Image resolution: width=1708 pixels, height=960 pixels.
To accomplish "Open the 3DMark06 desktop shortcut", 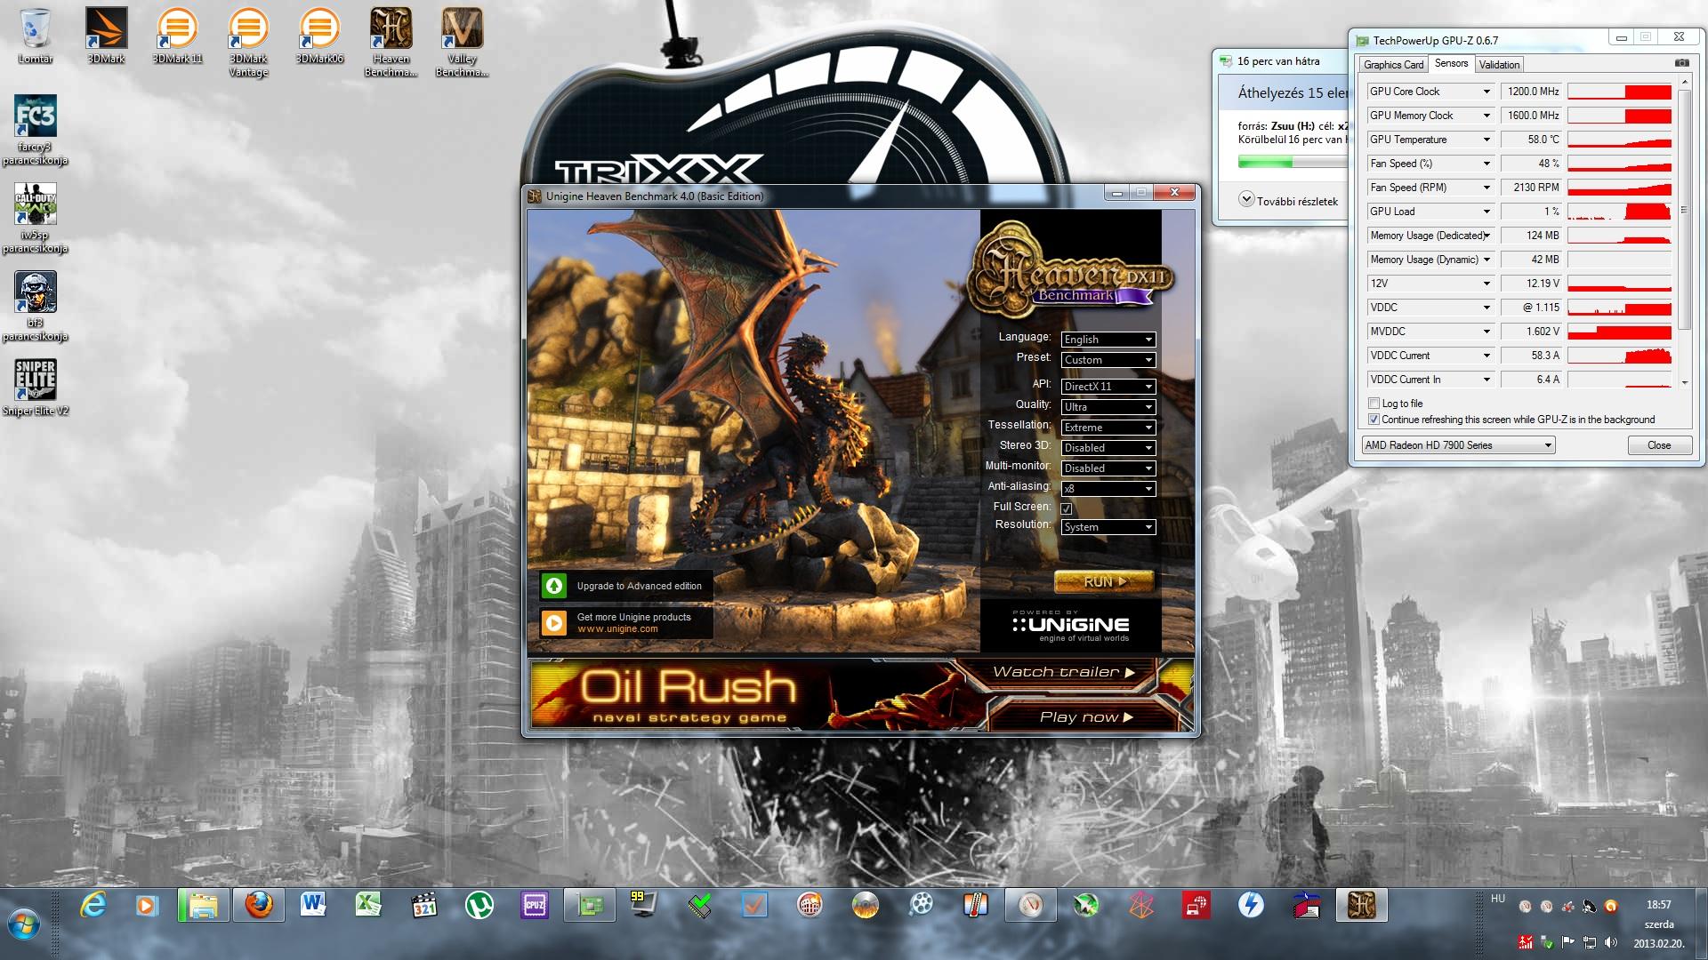I will tap(320, 36).
